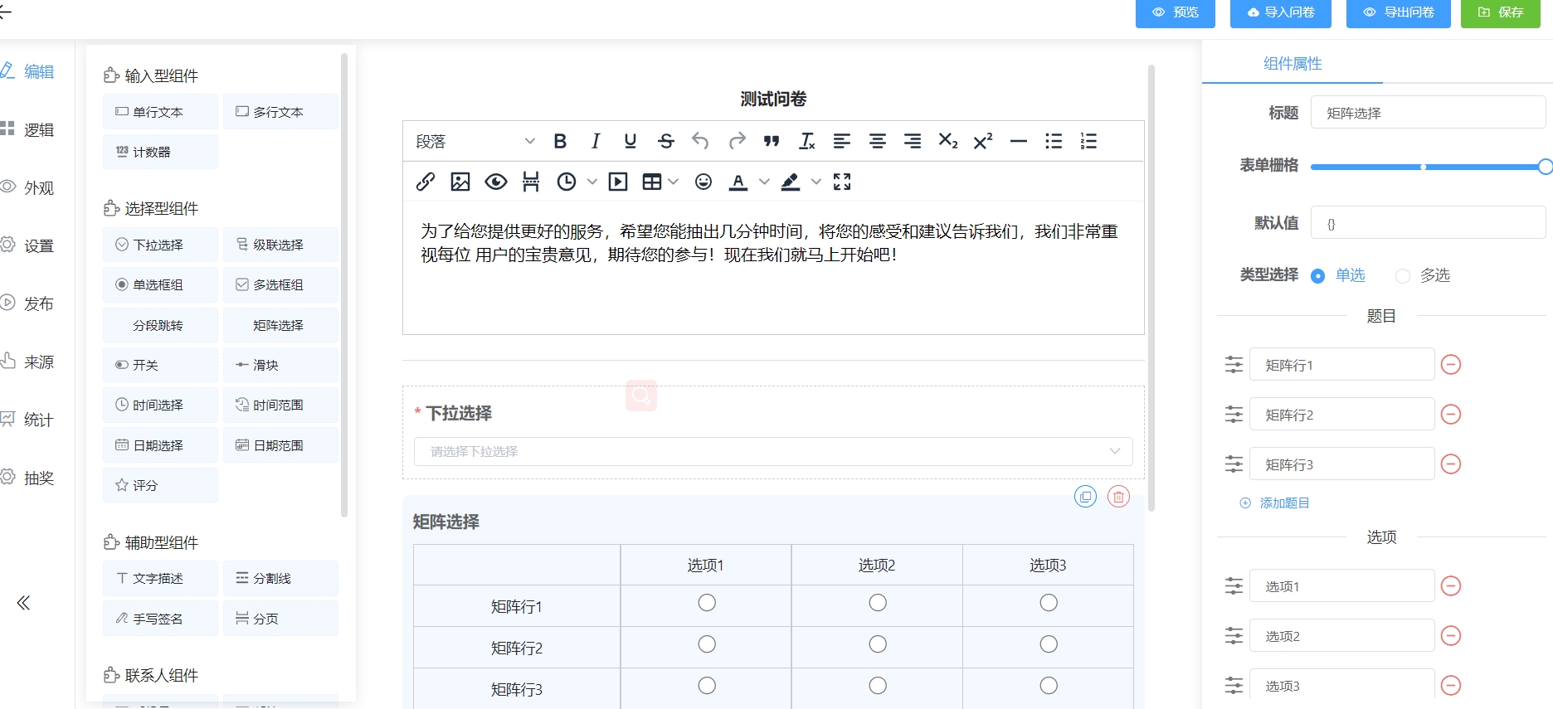The width and height of the screenshot is (1553, 709).
Task: Open 请选择下拉选择 dropdown
Action: tap(773, 451)
